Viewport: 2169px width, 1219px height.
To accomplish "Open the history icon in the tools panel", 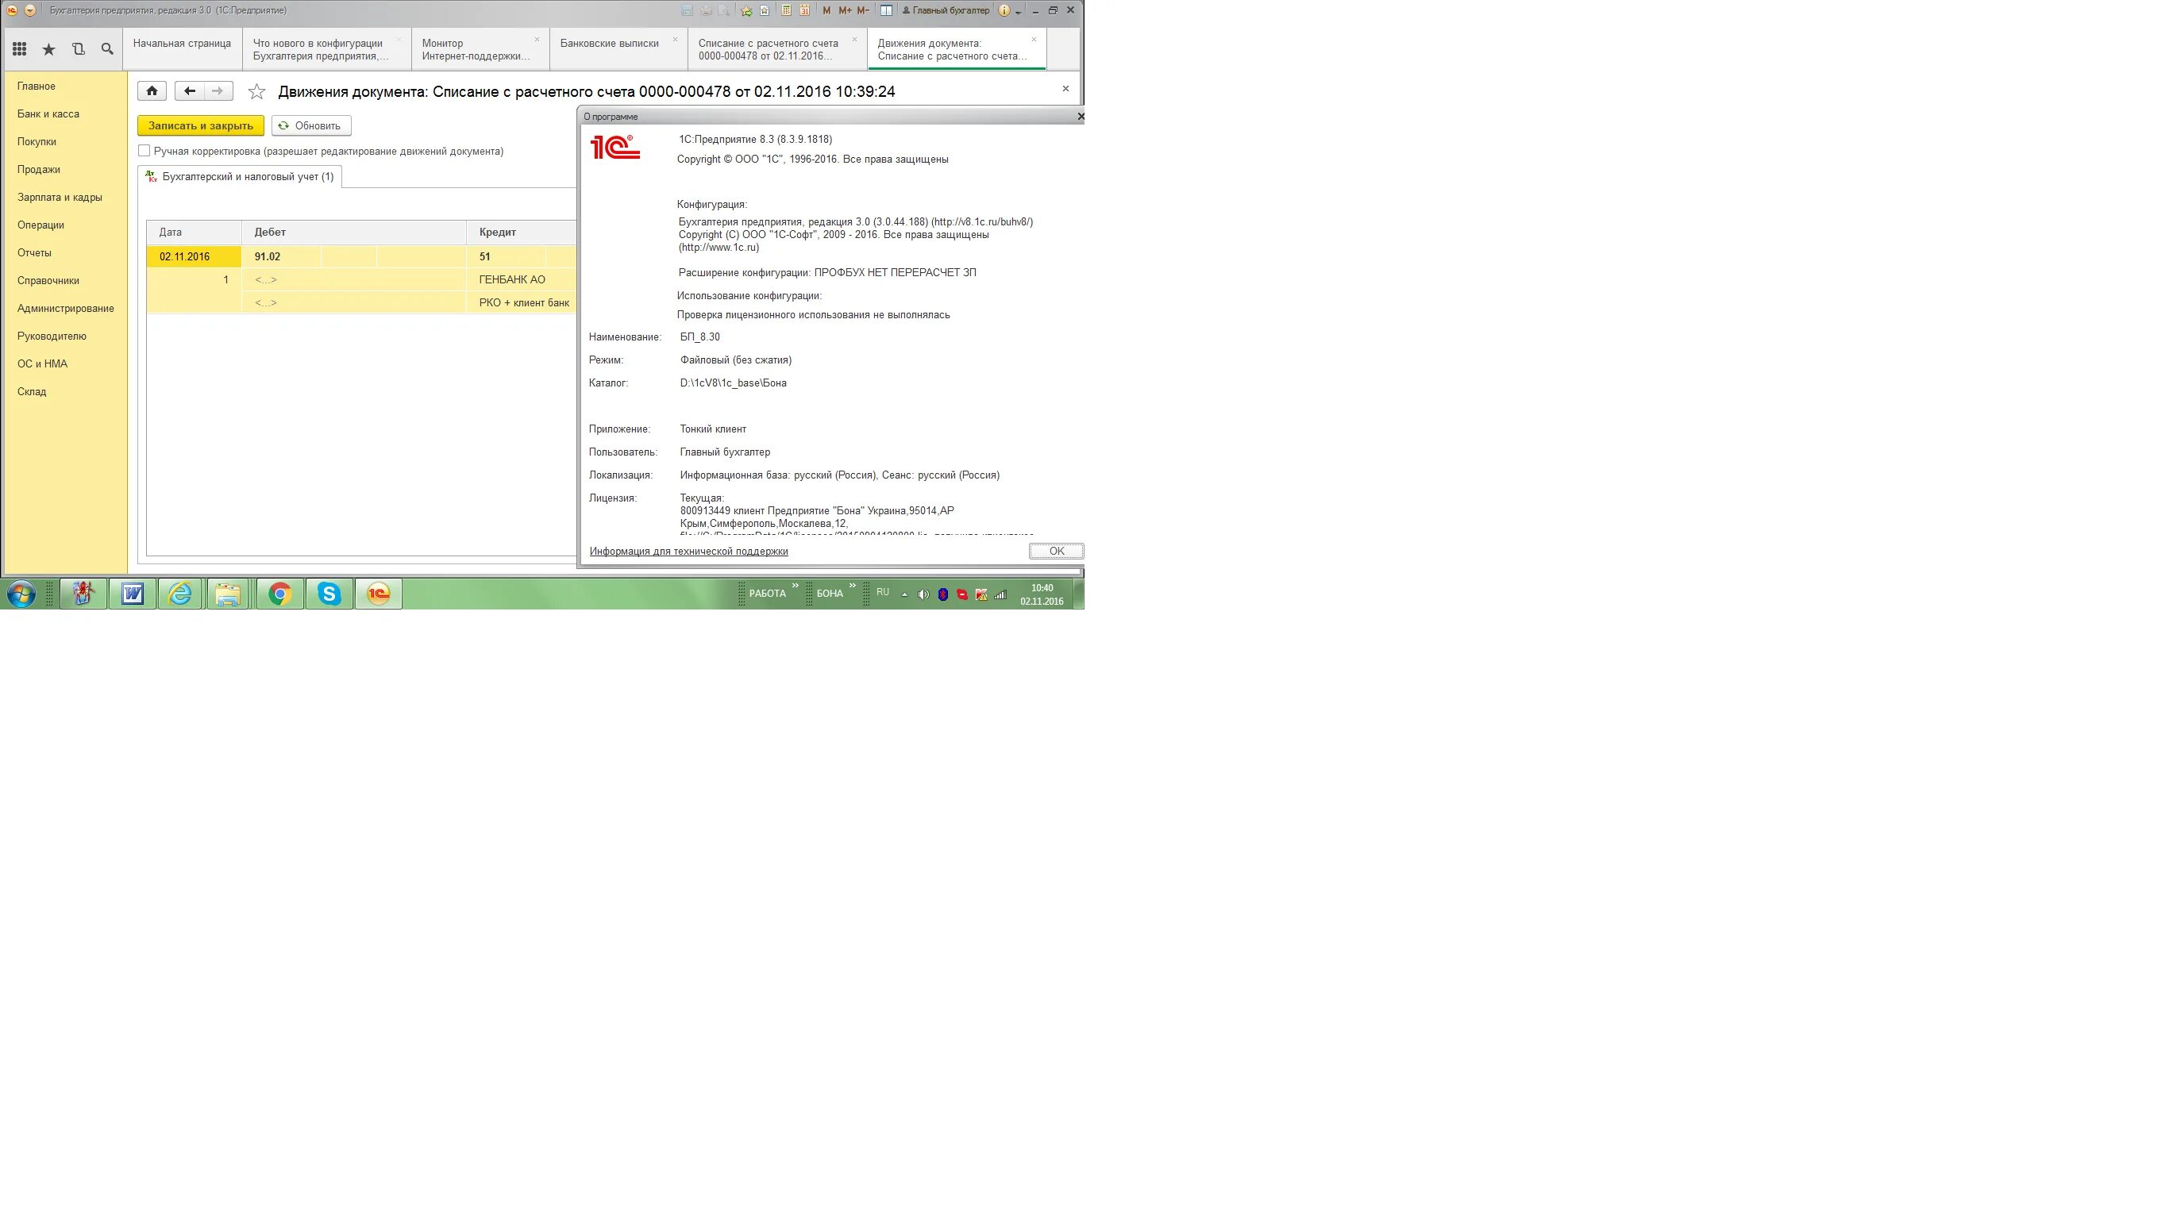I will (x=79, y=50).
